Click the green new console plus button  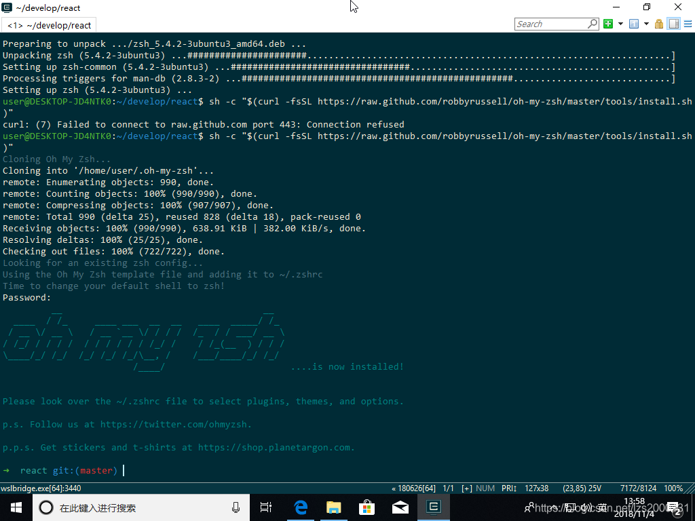click(x=608, y=24)
